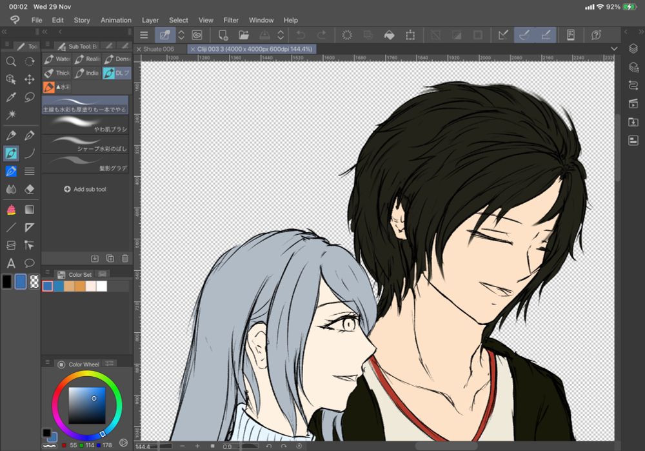Screen dimensions: 645x451
Task: Open the Layers panel from right sidebar
Action: coord(633,49)
